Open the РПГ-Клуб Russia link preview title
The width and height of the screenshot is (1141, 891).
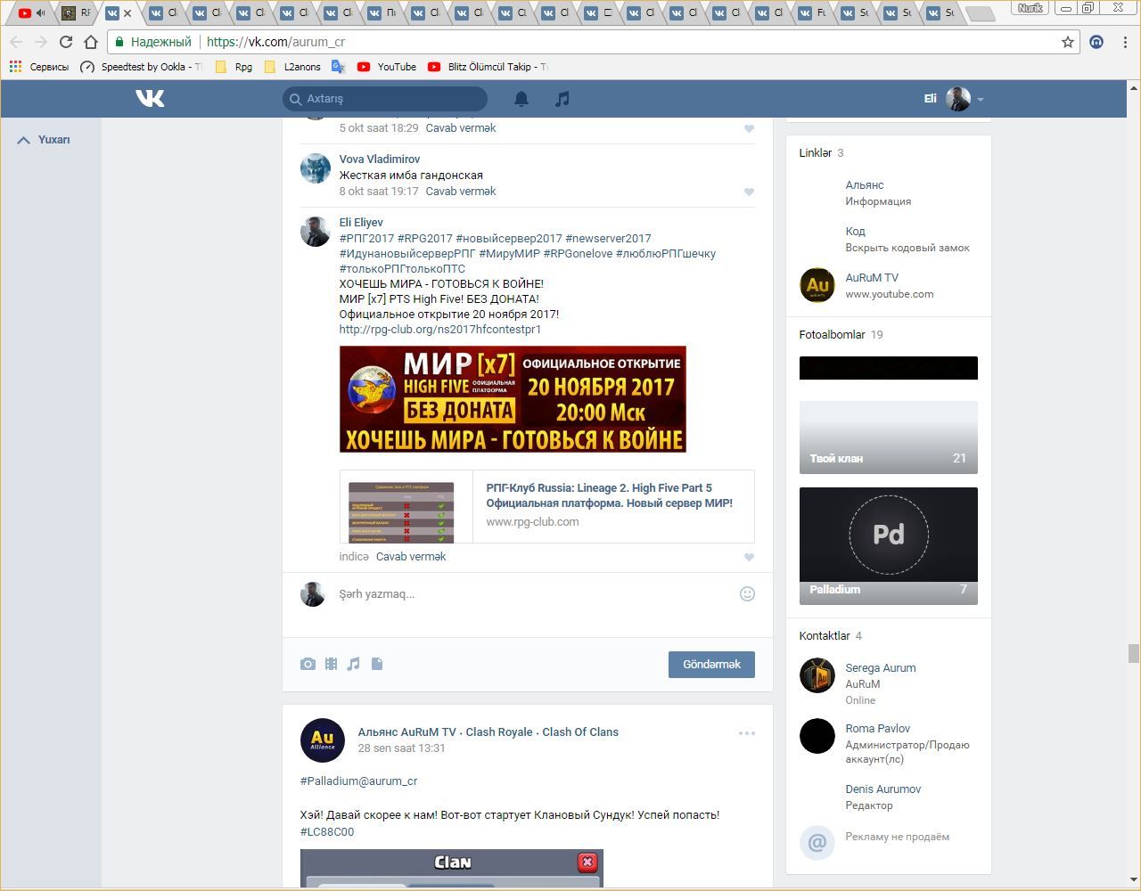pos(609,495)
